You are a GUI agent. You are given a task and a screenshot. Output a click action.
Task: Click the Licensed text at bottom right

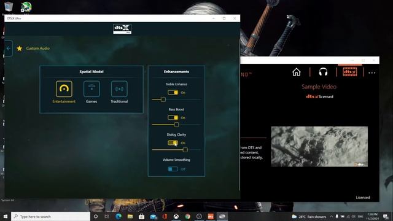[x=363, y=198]
